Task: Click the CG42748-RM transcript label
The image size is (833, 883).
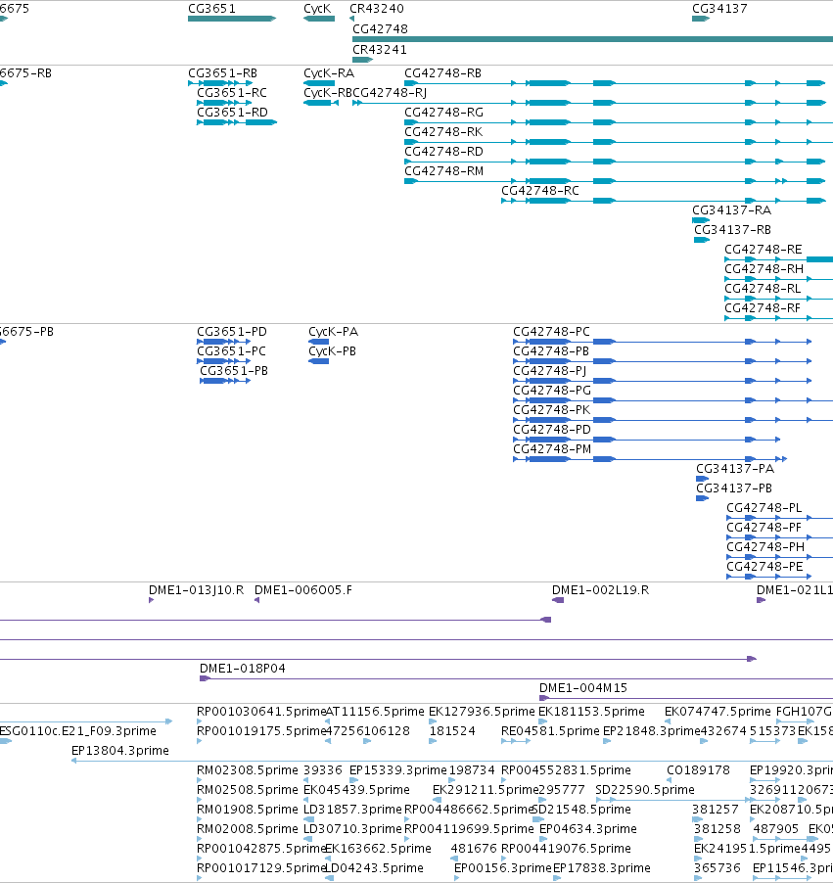Action: pos(443,170)
